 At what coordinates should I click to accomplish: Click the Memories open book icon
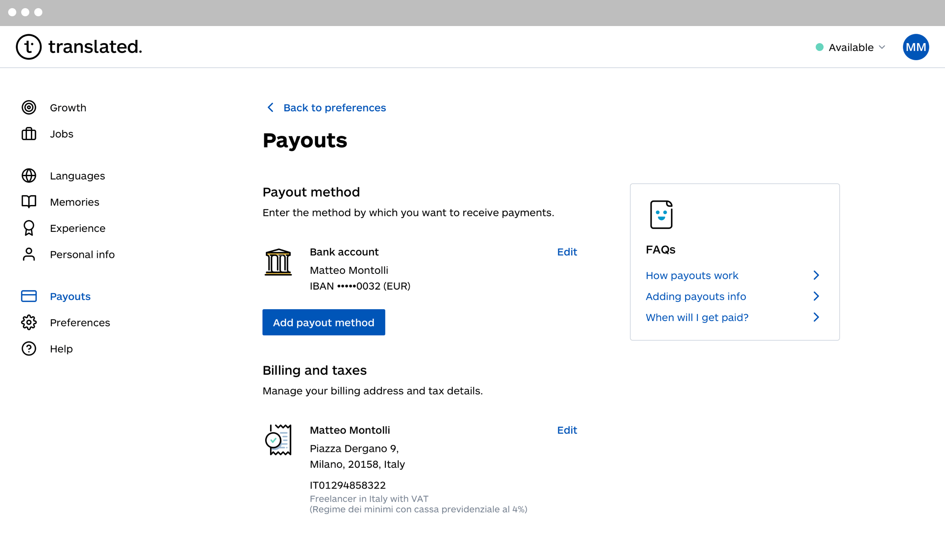(29, 202)
